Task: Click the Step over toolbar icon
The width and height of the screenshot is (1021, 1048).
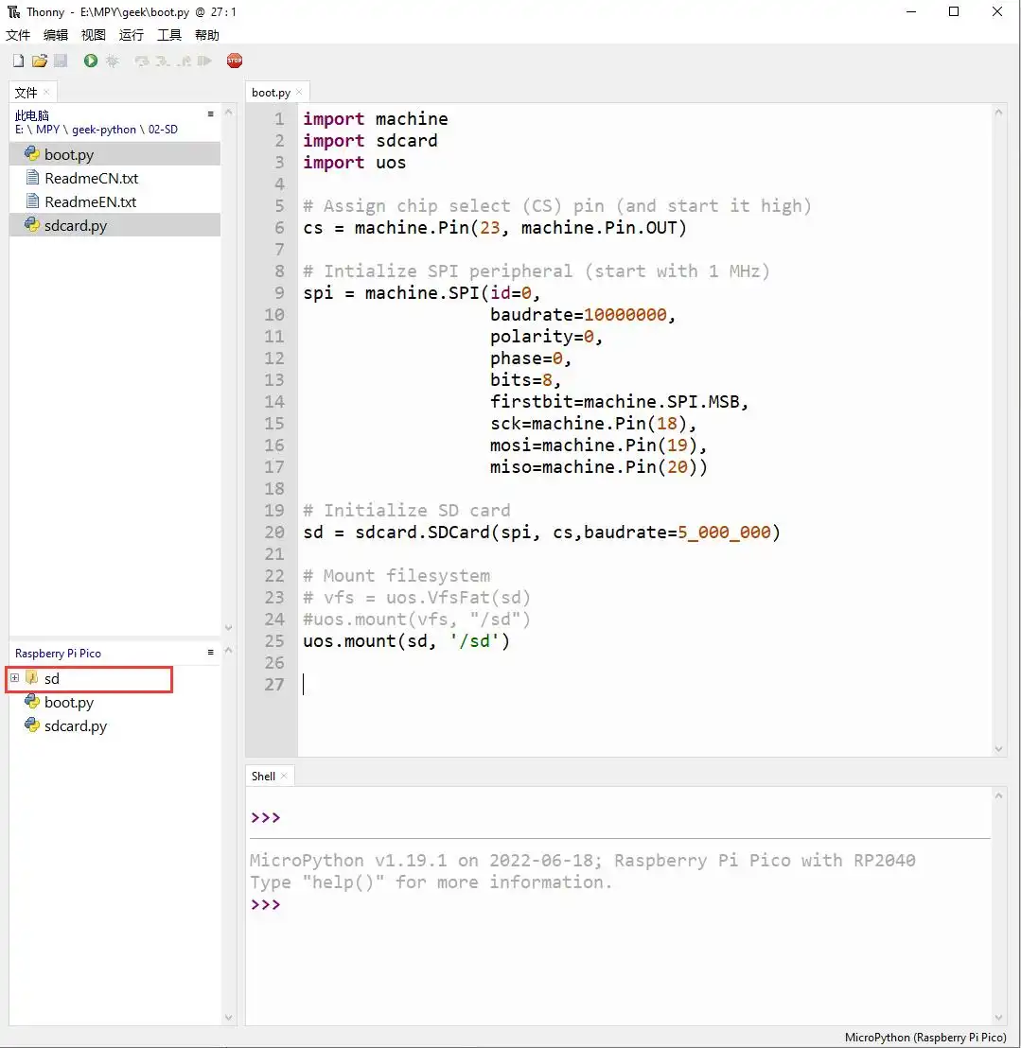Action: (143, 61)
